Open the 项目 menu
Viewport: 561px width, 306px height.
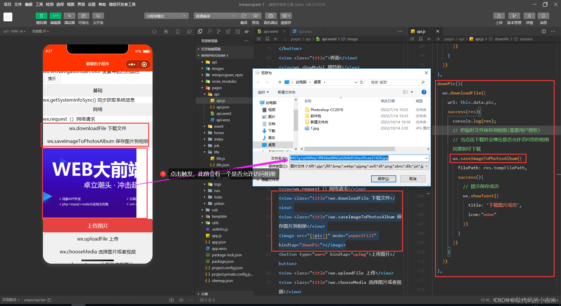pos(7,4)
